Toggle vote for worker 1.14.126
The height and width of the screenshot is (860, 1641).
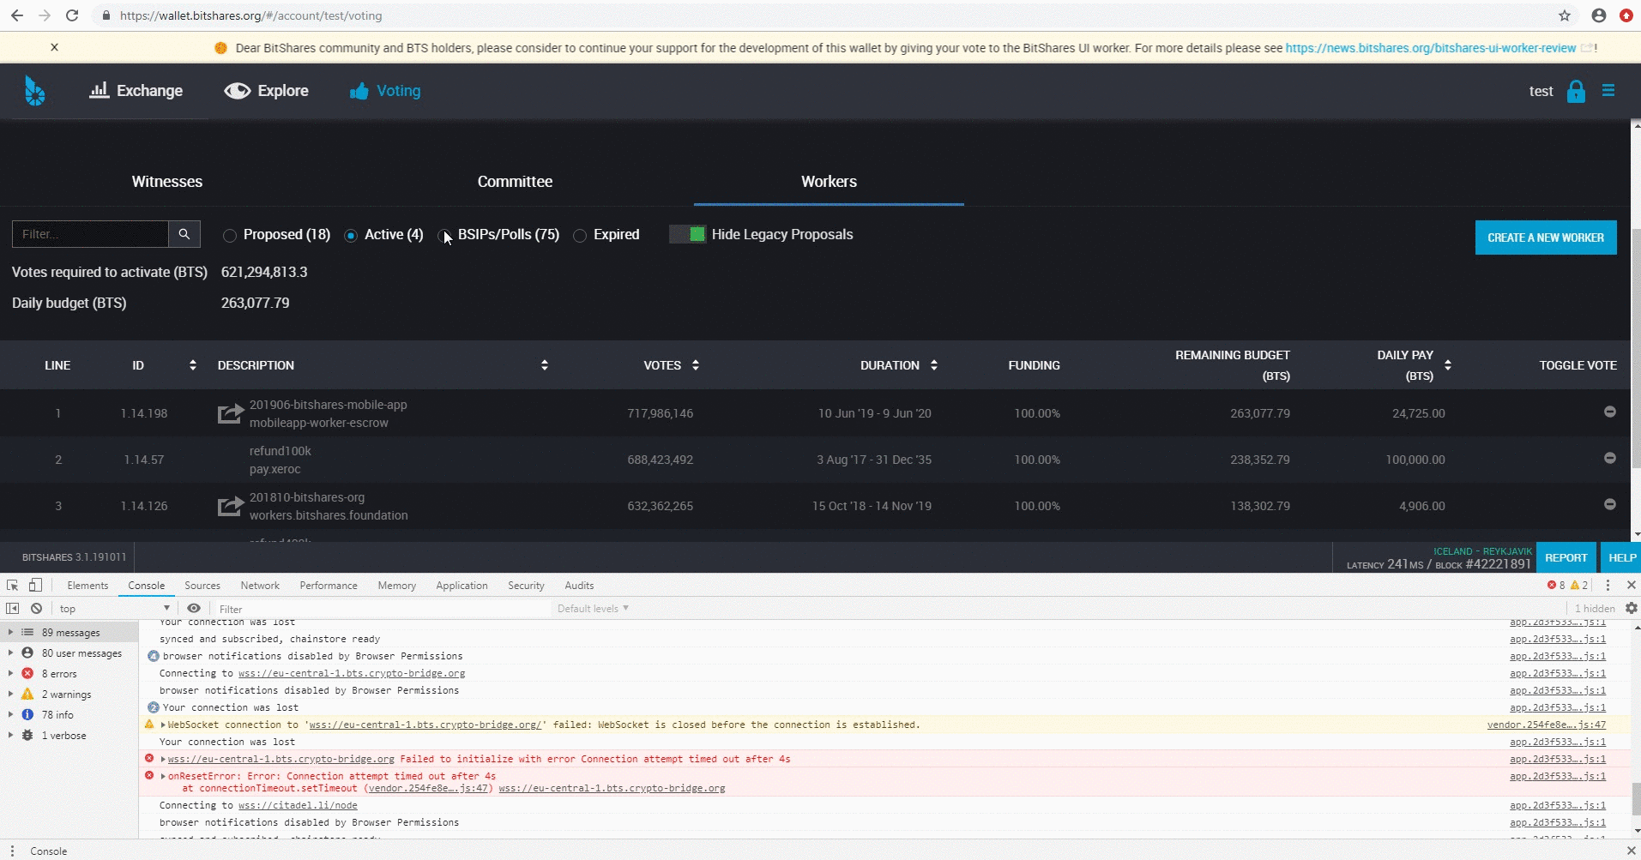[x=1610, y=504]
